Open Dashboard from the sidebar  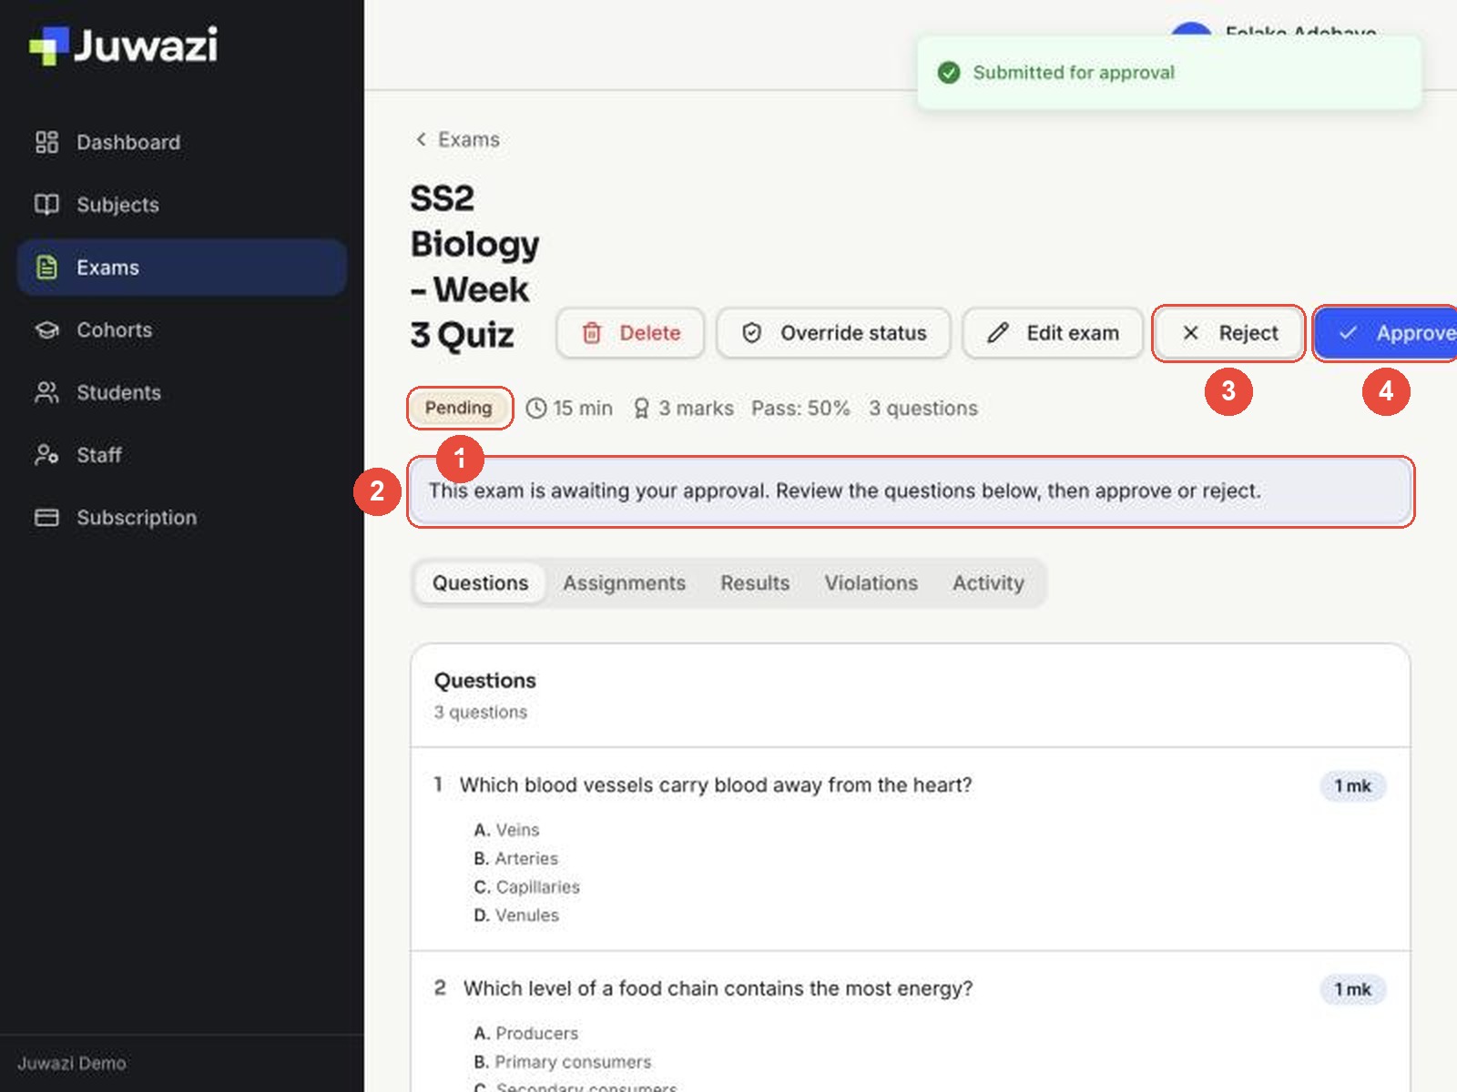(x=182, y=142)
